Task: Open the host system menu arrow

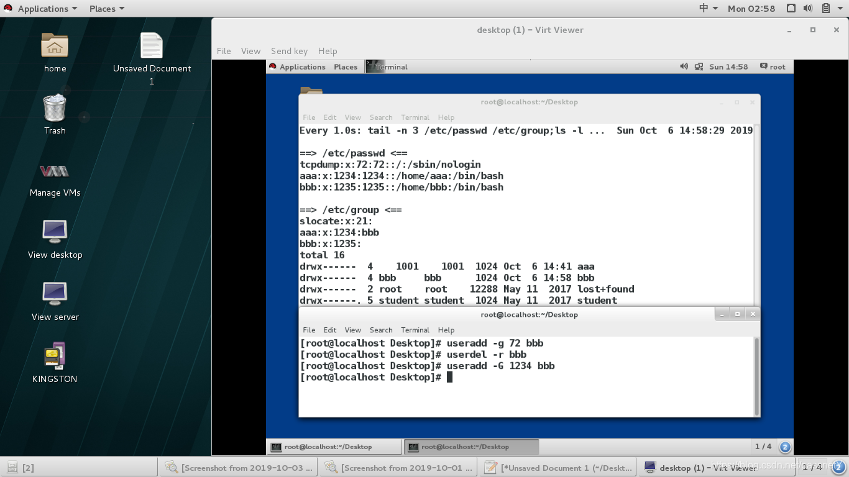Action: pyautogui.click(x=840, y=9)
